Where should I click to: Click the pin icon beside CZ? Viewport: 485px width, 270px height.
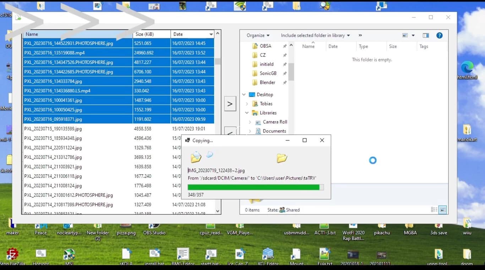(284, 55)
